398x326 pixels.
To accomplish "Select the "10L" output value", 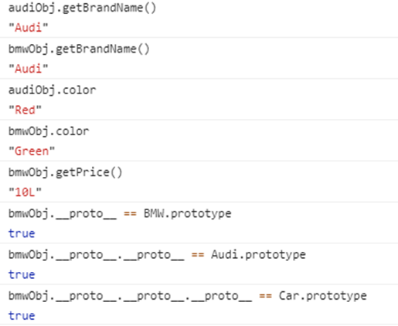I will coord(25,192).
